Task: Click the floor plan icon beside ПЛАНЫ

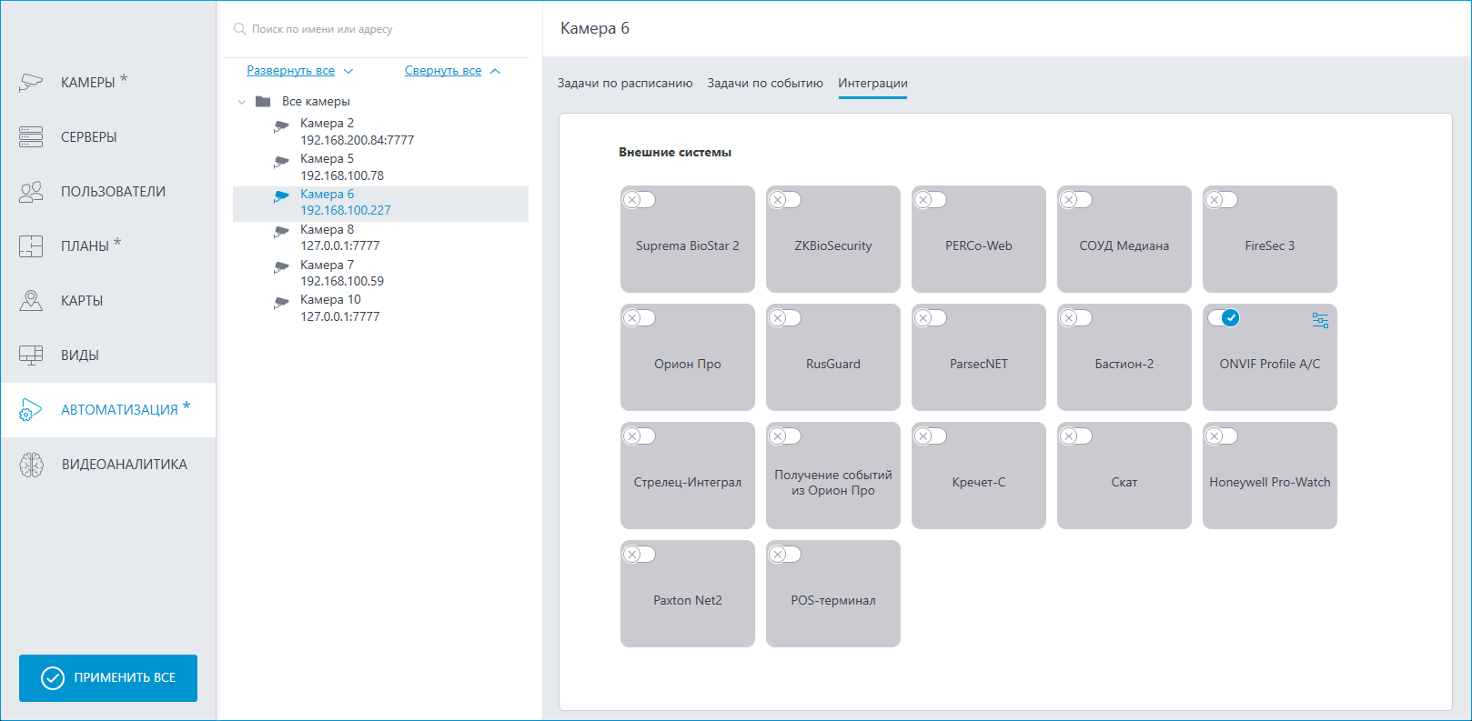Action: [x=31, y=245]
